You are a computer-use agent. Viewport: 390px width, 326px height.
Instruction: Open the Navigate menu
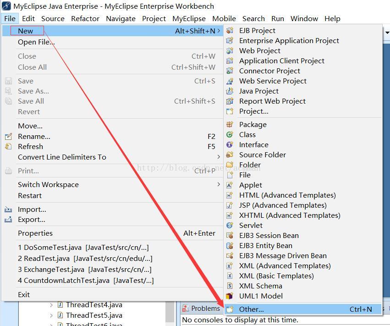(121, 19)
